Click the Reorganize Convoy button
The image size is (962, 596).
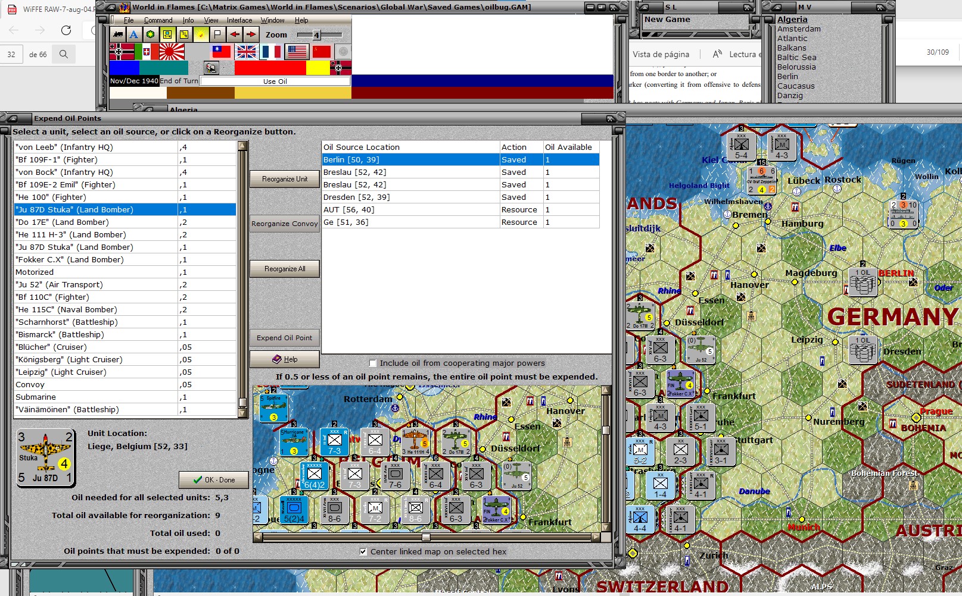285,224
